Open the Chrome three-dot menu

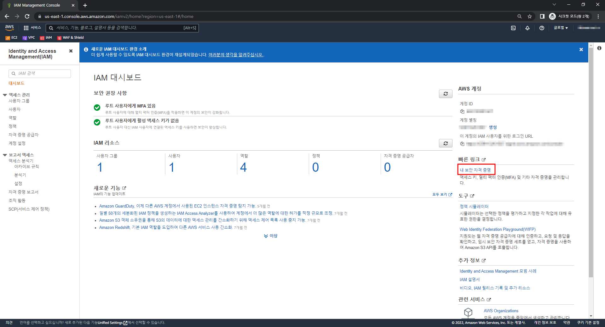[x=598, y=16]
